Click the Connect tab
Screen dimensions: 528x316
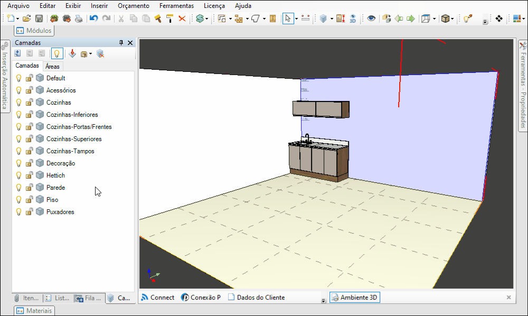157,298
